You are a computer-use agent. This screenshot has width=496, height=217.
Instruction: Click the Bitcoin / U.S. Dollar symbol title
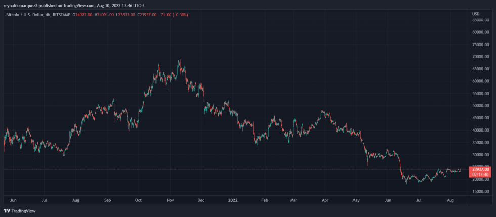click(24, 15)
